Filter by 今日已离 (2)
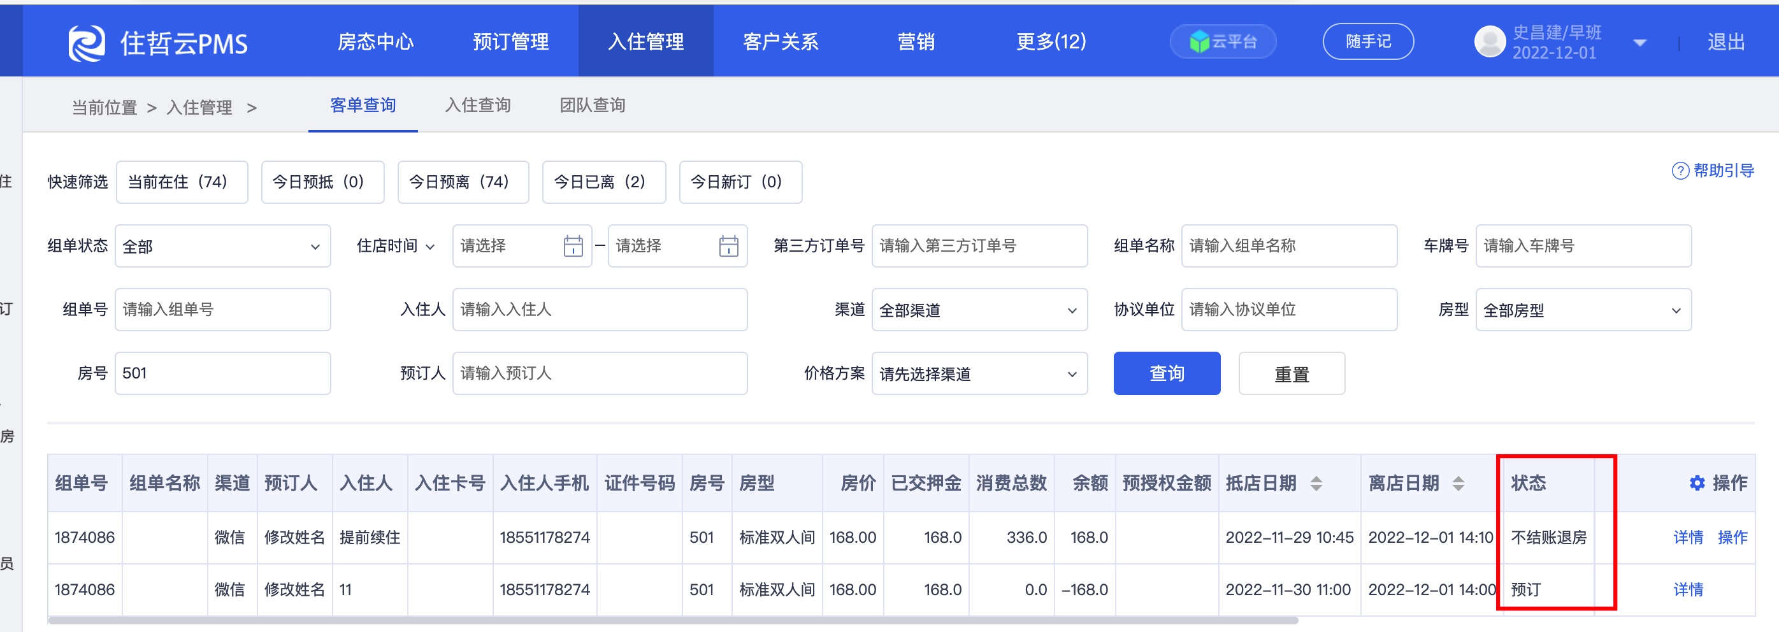 (604, 182)
